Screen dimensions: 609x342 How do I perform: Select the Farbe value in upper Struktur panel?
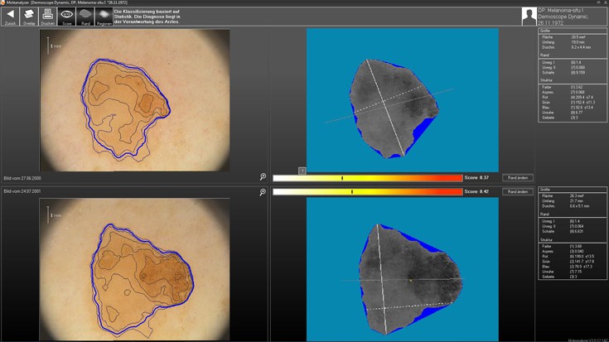pyautogui.click(x=578, y=85)
